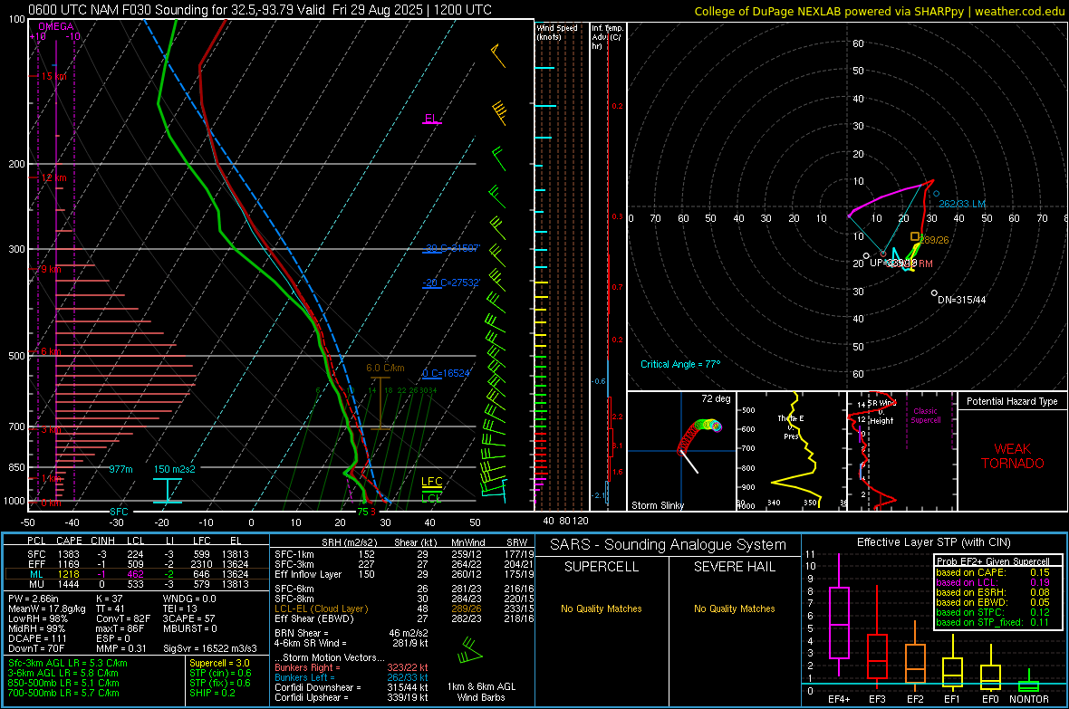Click the Eff Inflow Layer row
The image size is (1069, 709).
coord(404,574)
